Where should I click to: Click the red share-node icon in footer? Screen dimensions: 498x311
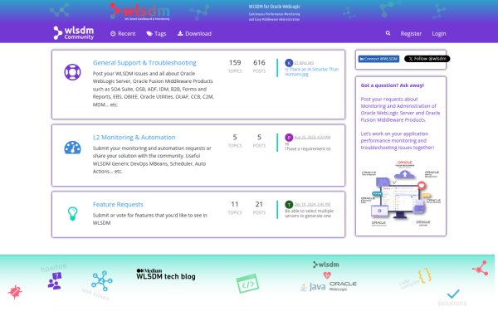click(481, 268)
